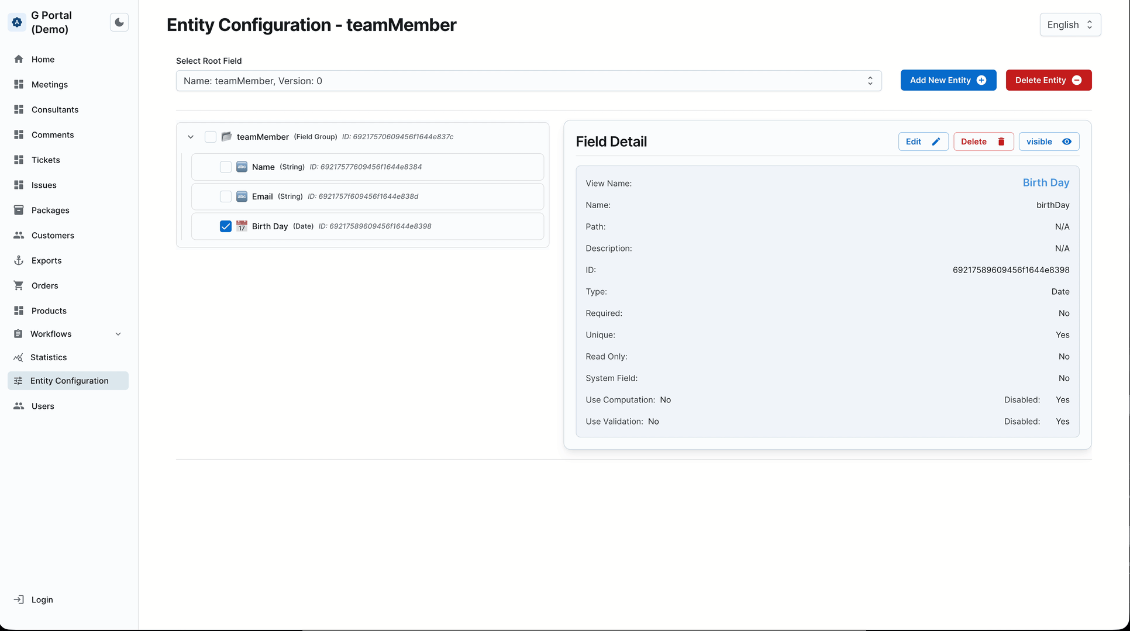Tick the Name field checkbox
Image resolution: width=1130 pixels, height=631 pixels.
click(x=226, y=167)
